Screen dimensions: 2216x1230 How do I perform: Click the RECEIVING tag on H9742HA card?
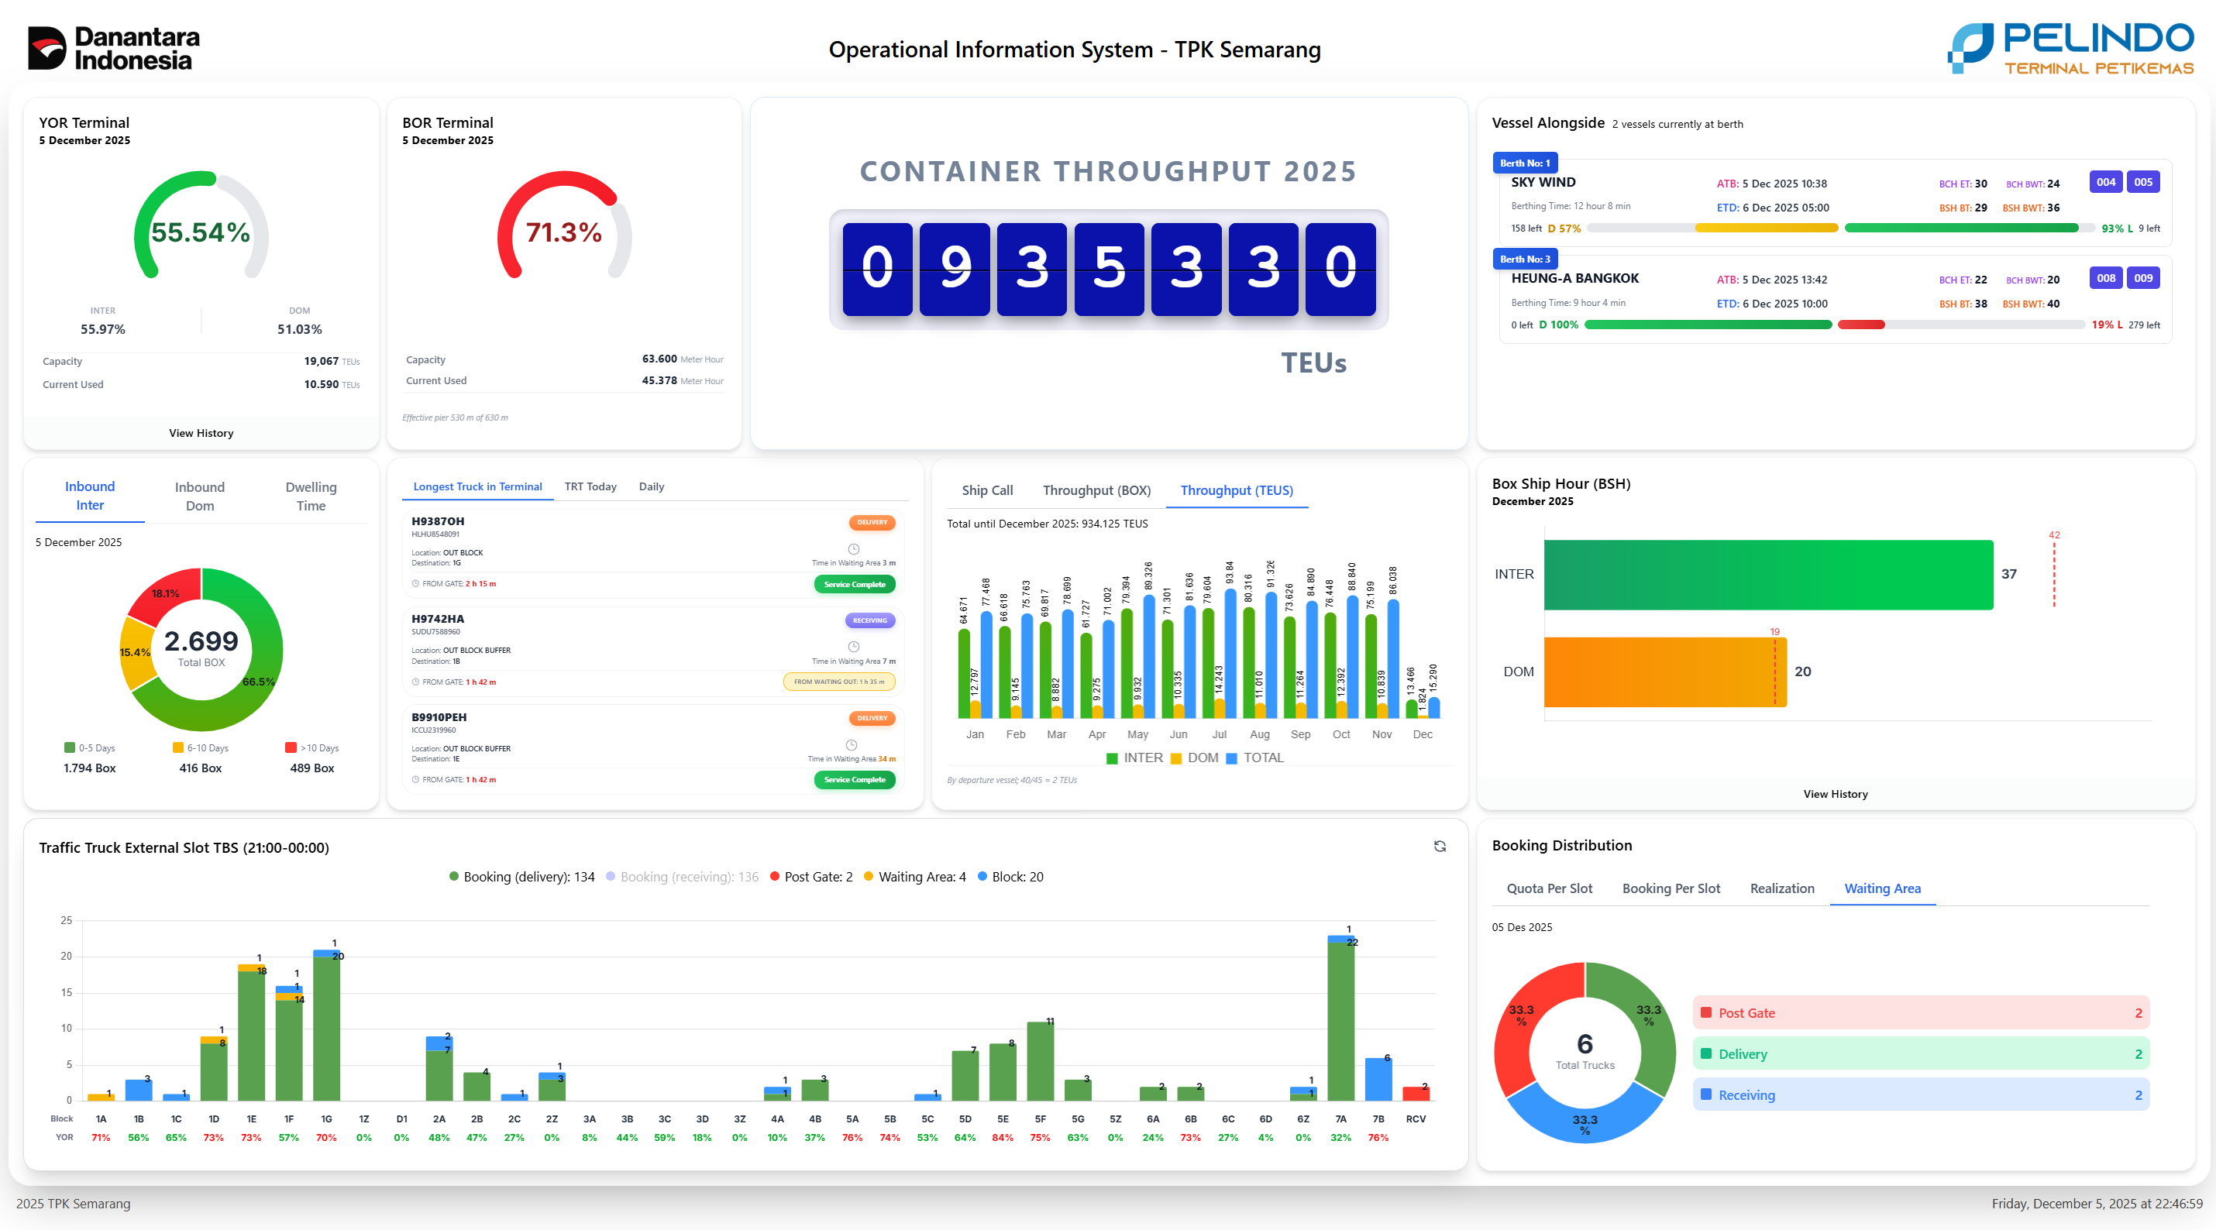click(869, 620)
